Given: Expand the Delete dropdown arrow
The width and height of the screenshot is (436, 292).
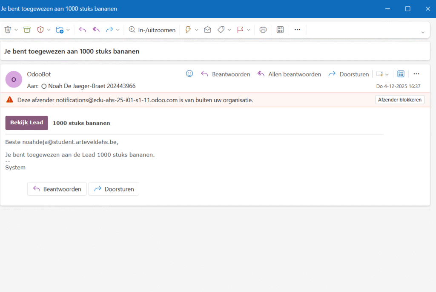Looking at the screenshot, I should (16, 30).
